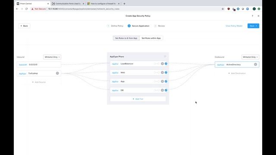Select the LoadBalancer tier row
This screenshot has height=155, width=276.
138,64
